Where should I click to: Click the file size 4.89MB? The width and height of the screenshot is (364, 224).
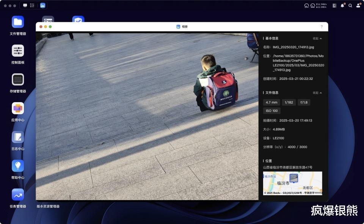tap(279, 129)
